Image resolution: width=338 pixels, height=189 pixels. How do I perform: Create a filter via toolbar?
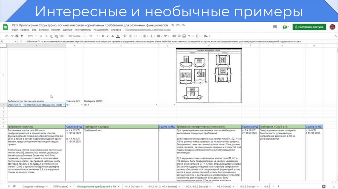[189, 36]
